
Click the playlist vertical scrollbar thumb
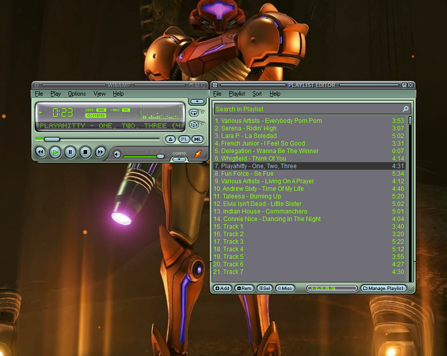click(x=410, y=120)
